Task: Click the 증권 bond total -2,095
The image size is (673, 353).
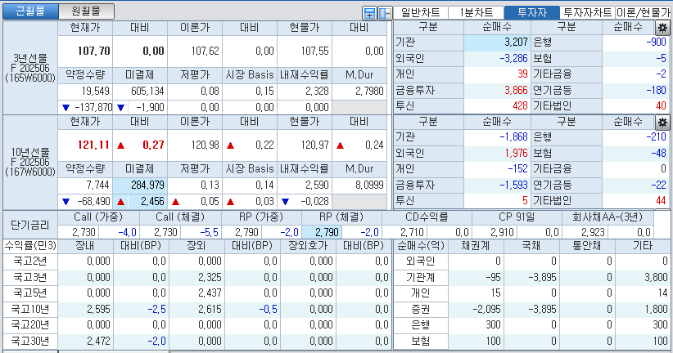Action: tap(486, 309)
